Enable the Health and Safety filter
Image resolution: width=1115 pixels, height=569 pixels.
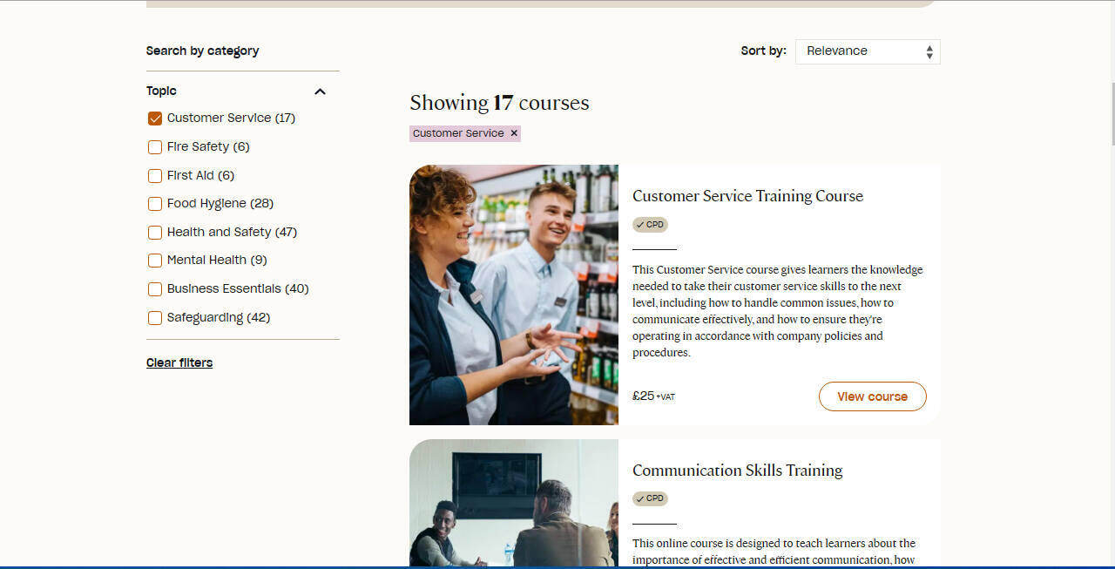pos(154,232)
